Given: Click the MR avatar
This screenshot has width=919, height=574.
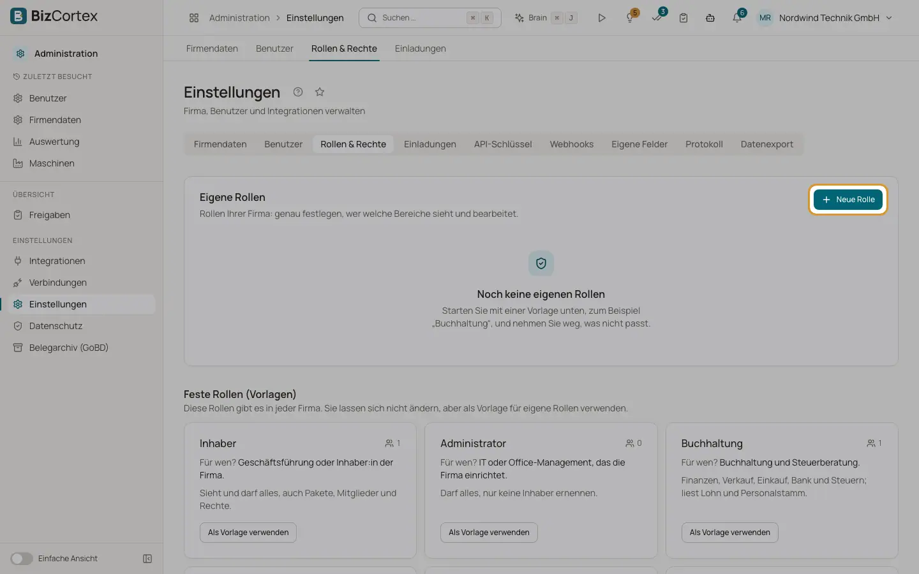Looking at the screenshot, I should (x=765, y=18).
